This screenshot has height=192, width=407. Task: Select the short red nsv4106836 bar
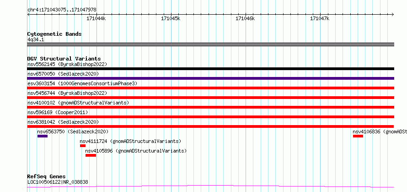click(358, 136)
